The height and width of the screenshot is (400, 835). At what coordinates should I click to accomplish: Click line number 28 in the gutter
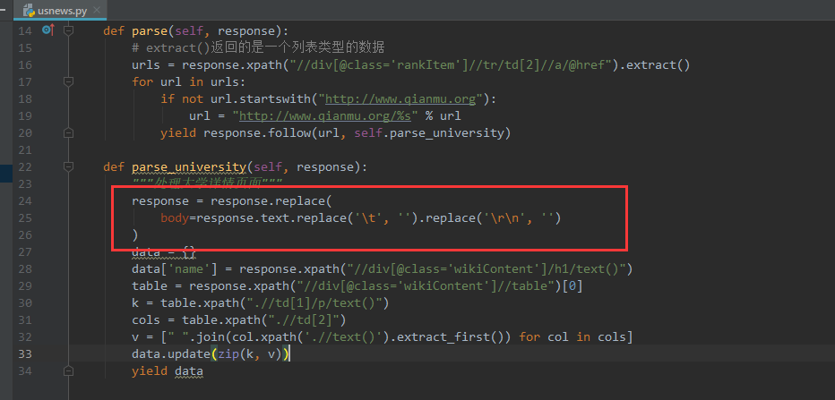(25, 269)
